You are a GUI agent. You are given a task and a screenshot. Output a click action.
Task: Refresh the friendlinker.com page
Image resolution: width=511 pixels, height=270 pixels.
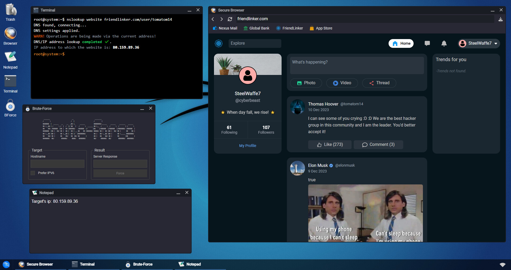tap(230, 19)
